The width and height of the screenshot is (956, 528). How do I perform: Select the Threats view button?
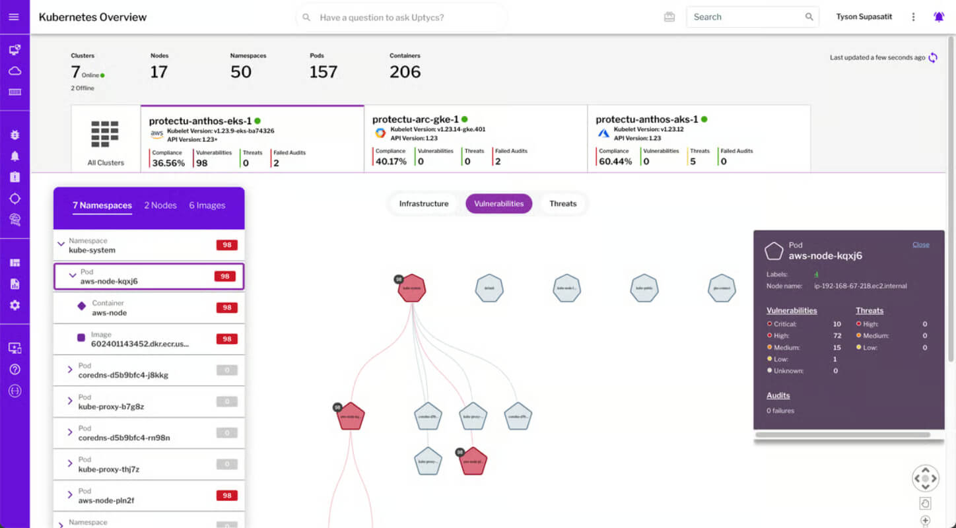click(x=563, y=203)
